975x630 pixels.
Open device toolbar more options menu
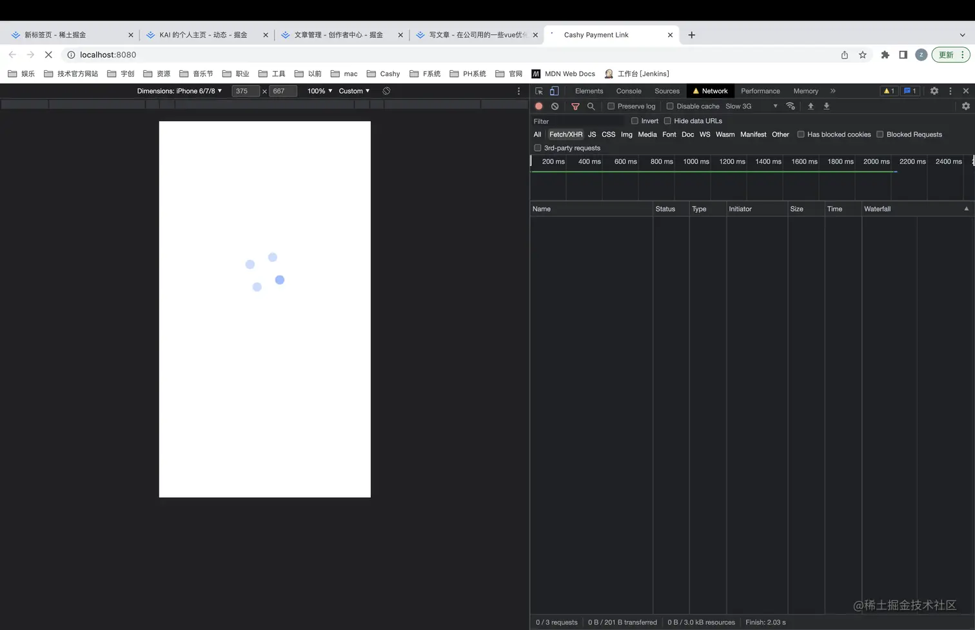pyautogui.click(x=518, y=91)
